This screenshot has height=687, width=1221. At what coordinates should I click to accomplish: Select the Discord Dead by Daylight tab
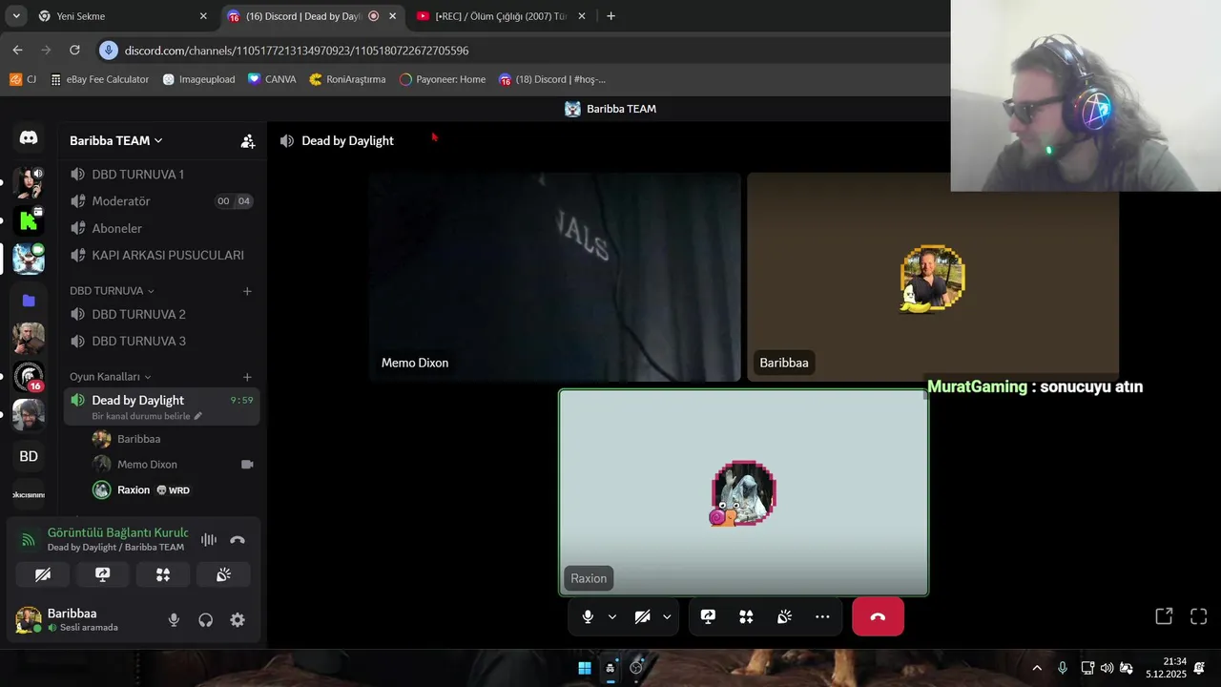coord(312,16)
